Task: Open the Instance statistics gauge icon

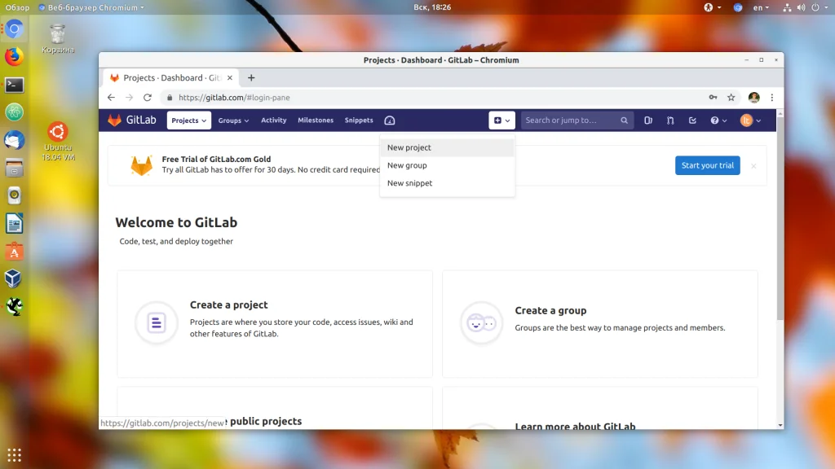Action: point(390,121)
